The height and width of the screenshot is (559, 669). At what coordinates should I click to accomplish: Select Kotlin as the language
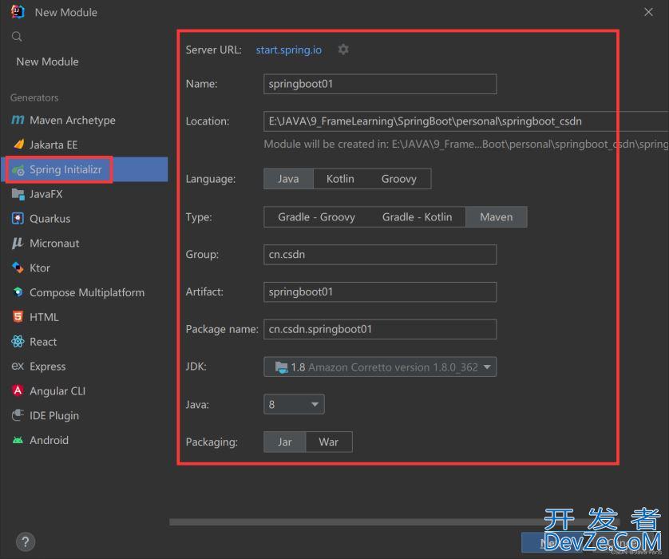pos(340,179)
